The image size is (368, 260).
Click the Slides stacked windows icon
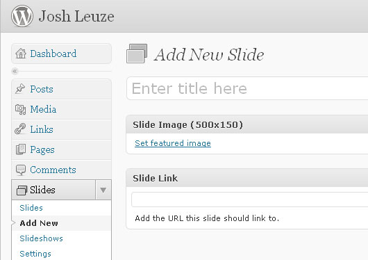22,190
